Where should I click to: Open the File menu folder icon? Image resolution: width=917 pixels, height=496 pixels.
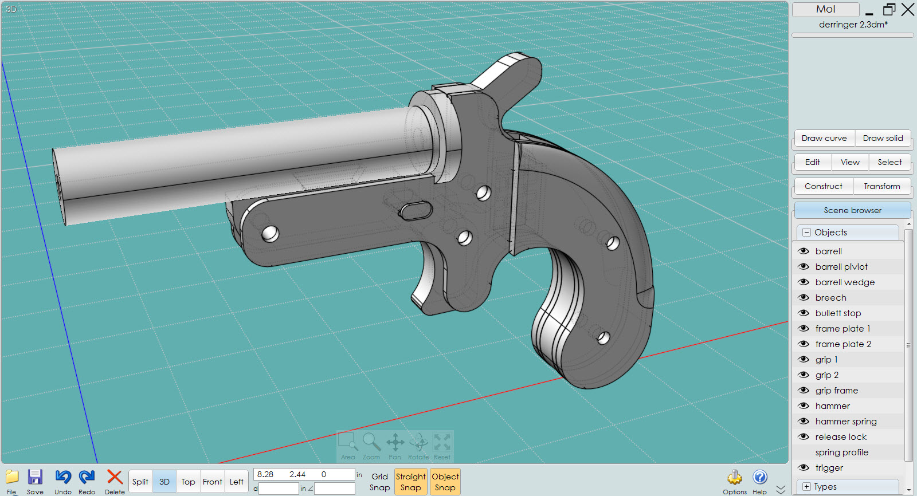(12, 477)
